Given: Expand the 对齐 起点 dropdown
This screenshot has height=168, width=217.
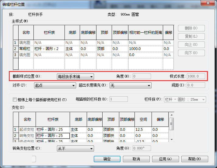Looking at the screenshot, I should [x=54, y=86].
